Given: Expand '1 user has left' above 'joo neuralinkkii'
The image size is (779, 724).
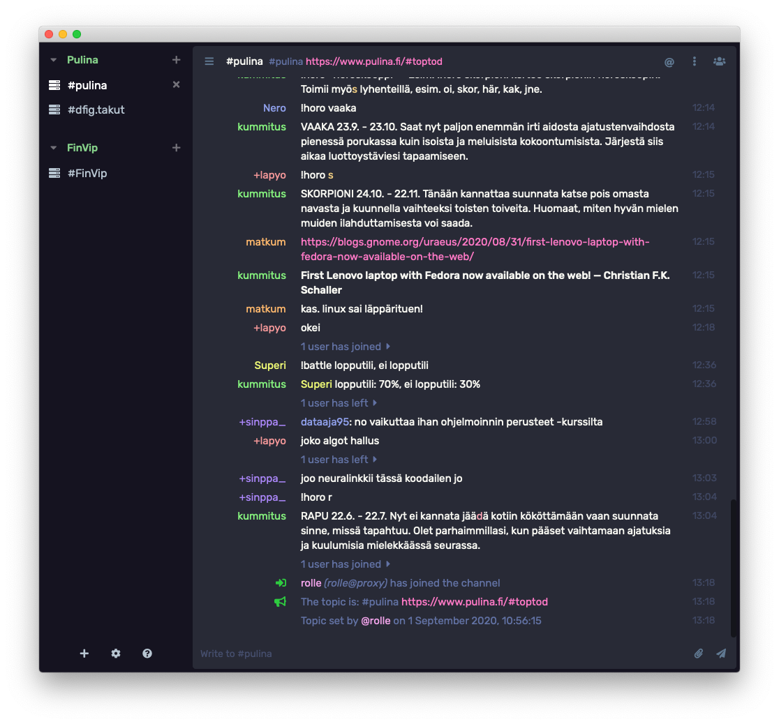Looking at the screenshot, I should (339, 460).
